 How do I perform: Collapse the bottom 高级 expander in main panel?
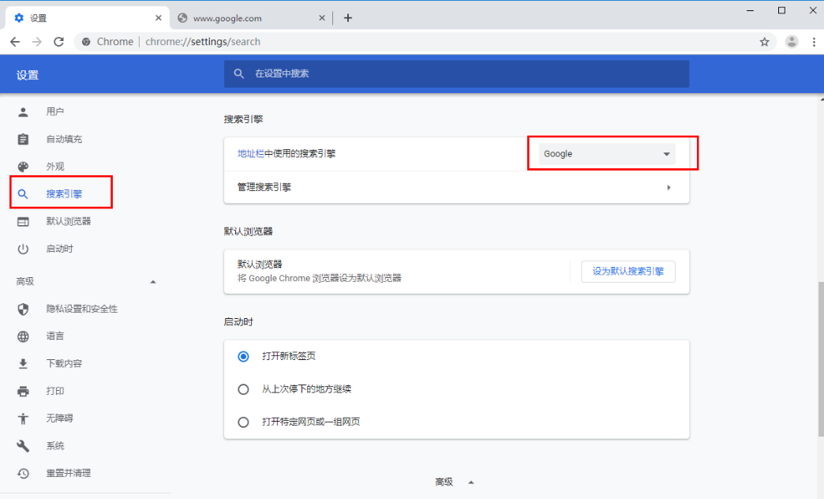pos(471,482)
